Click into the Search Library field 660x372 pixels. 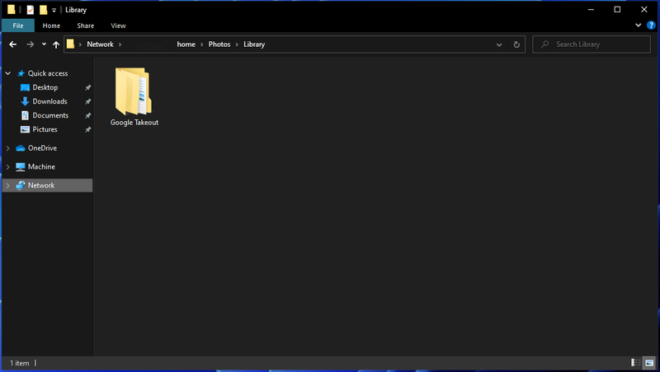coord(592,44)
